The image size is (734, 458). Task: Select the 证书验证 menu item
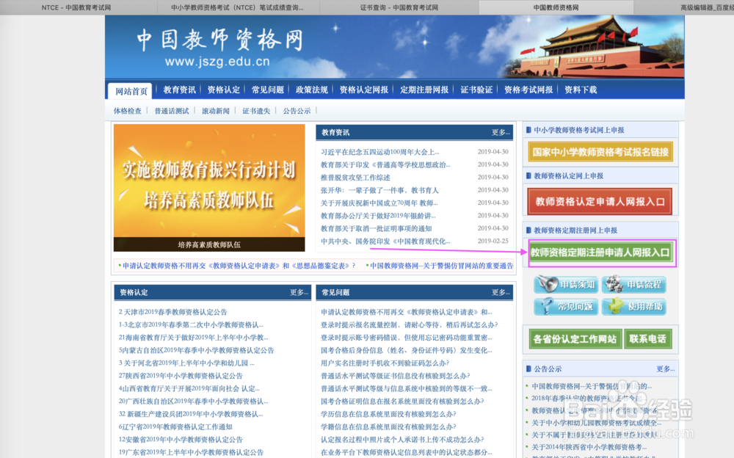point(476,89)
